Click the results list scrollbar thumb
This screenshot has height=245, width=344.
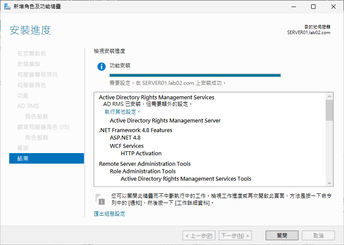click(x=329, y=110)
